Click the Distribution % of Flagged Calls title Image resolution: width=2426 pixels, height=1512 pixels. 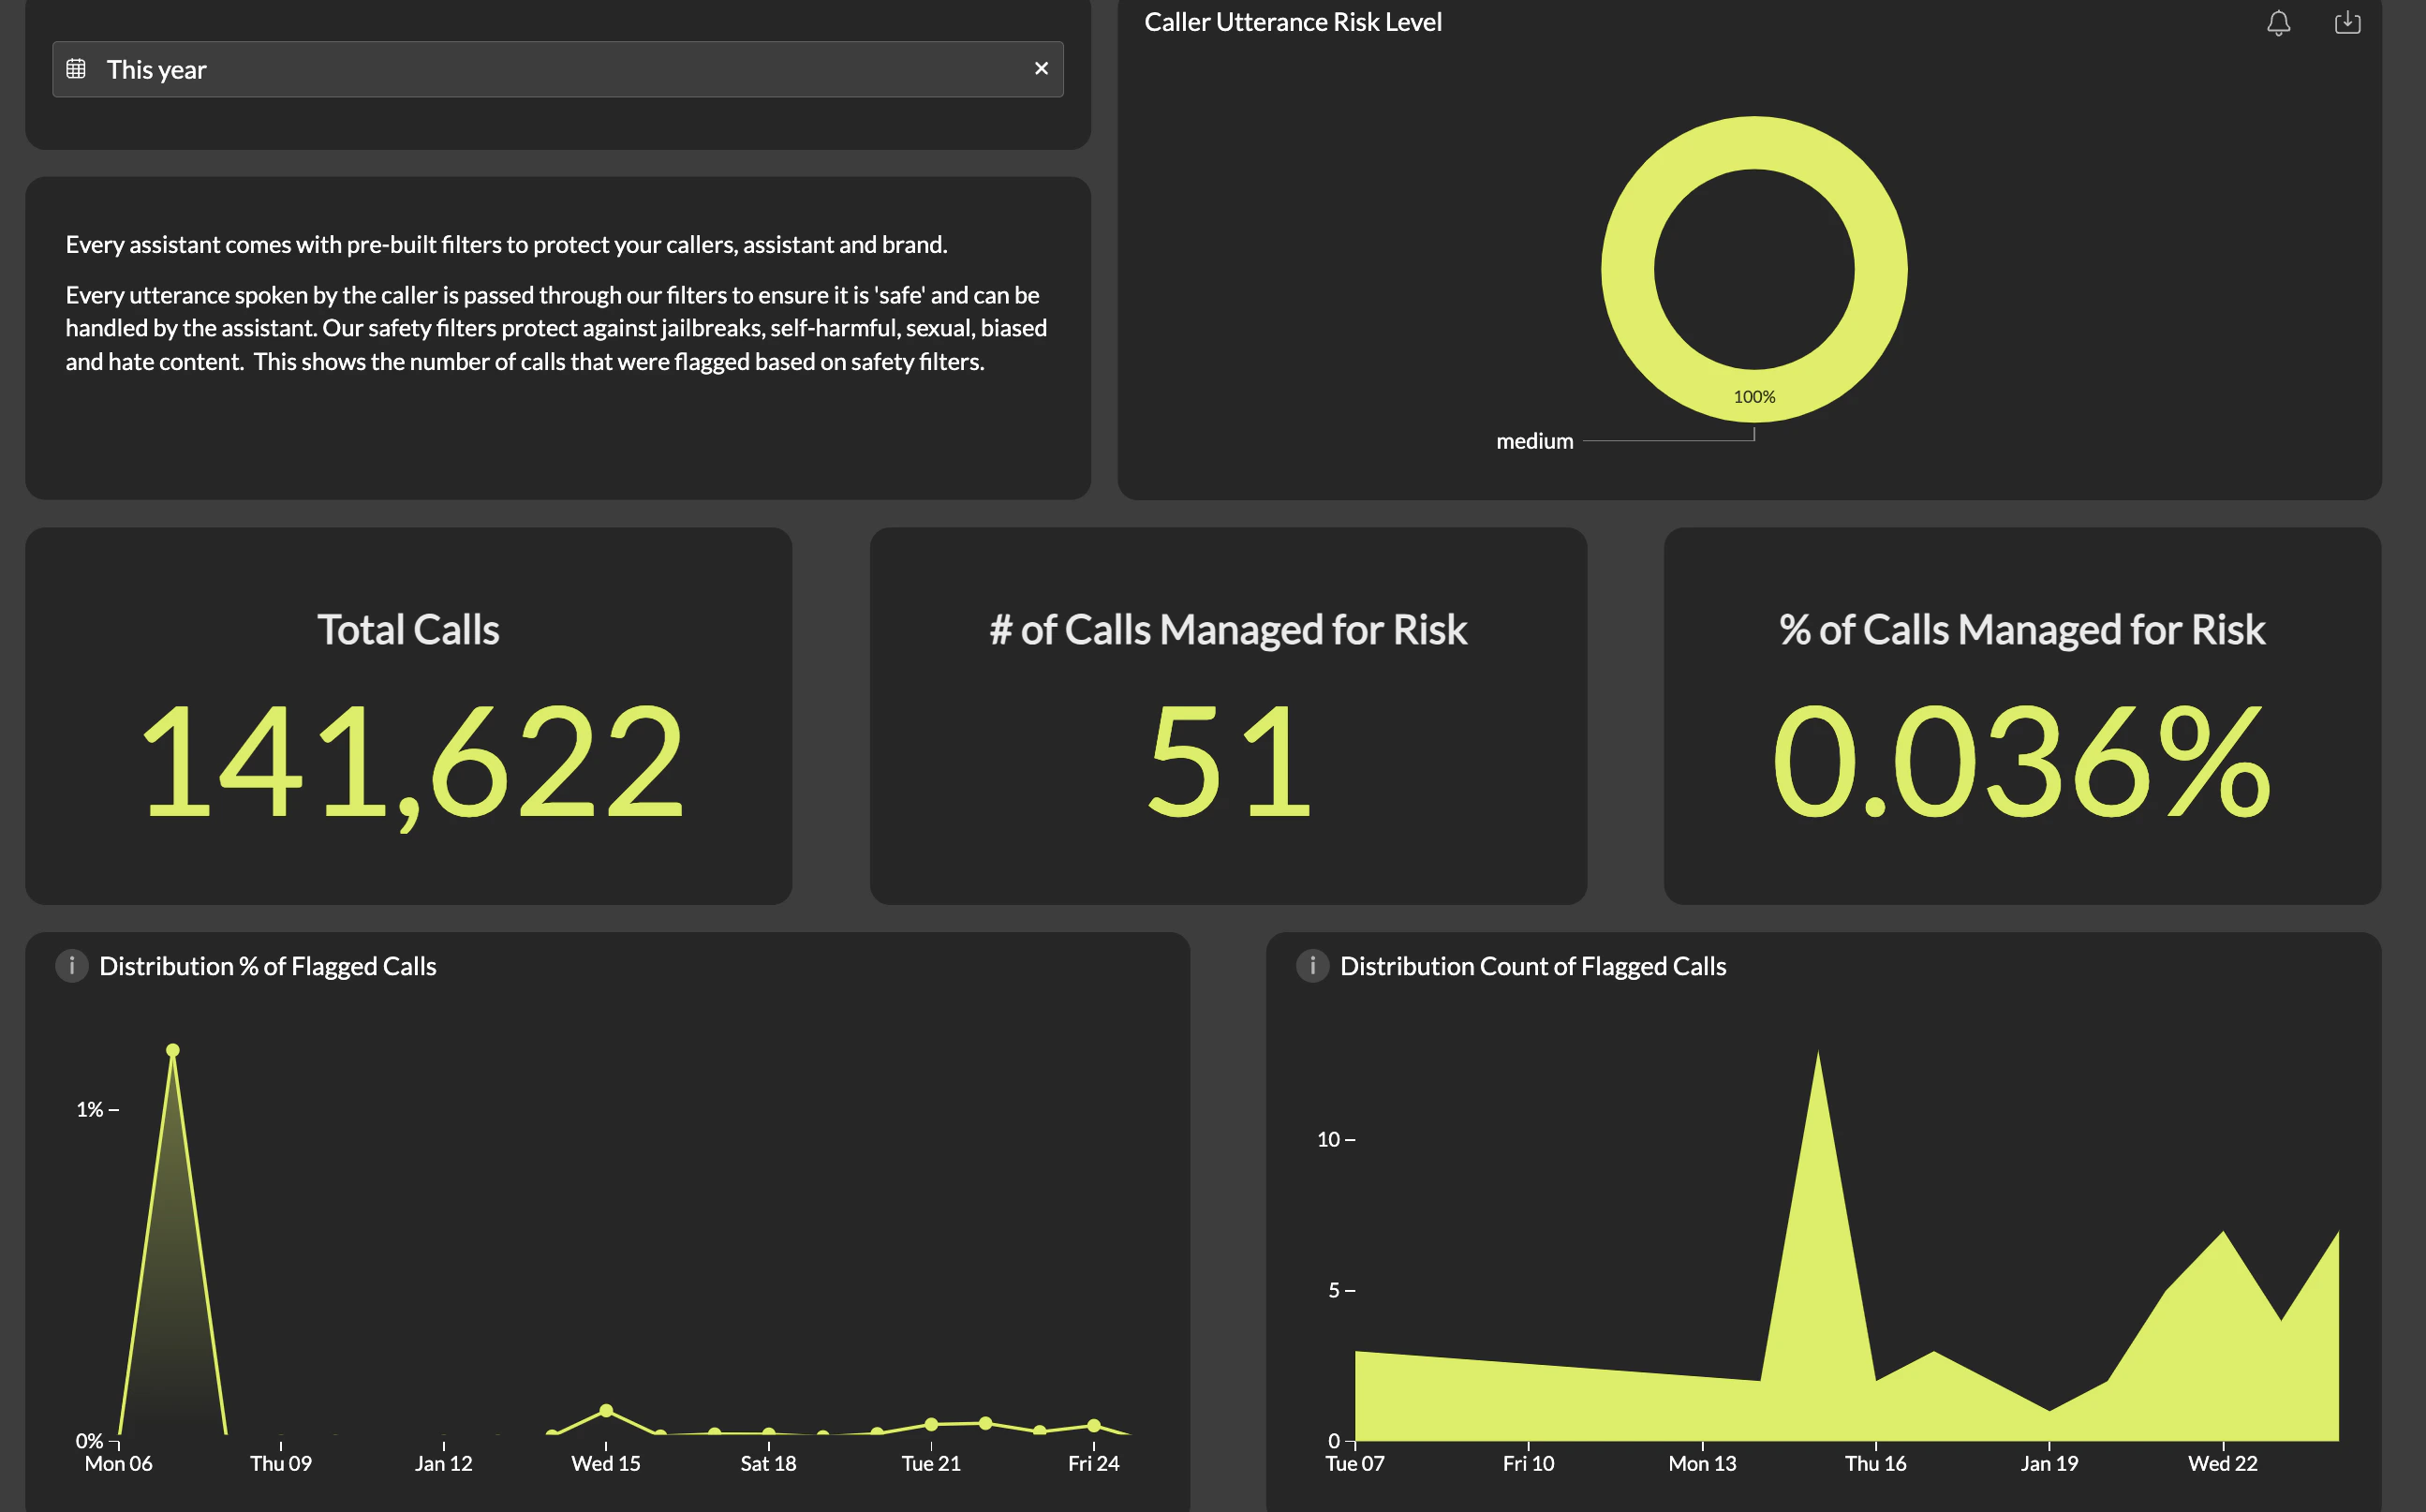267,965
